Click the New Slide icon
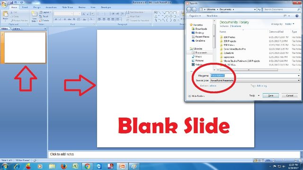The image size is (303, 170). [35, 14]
